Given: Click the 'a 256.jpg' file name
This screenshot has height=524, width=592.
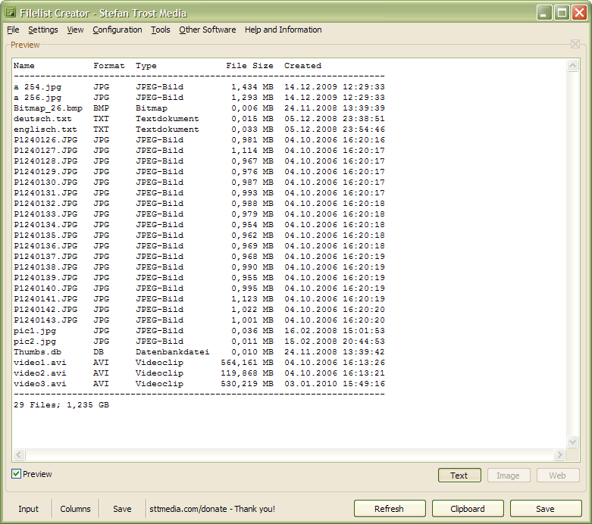Looking at the screenshot, I should (x=37, y=98).
